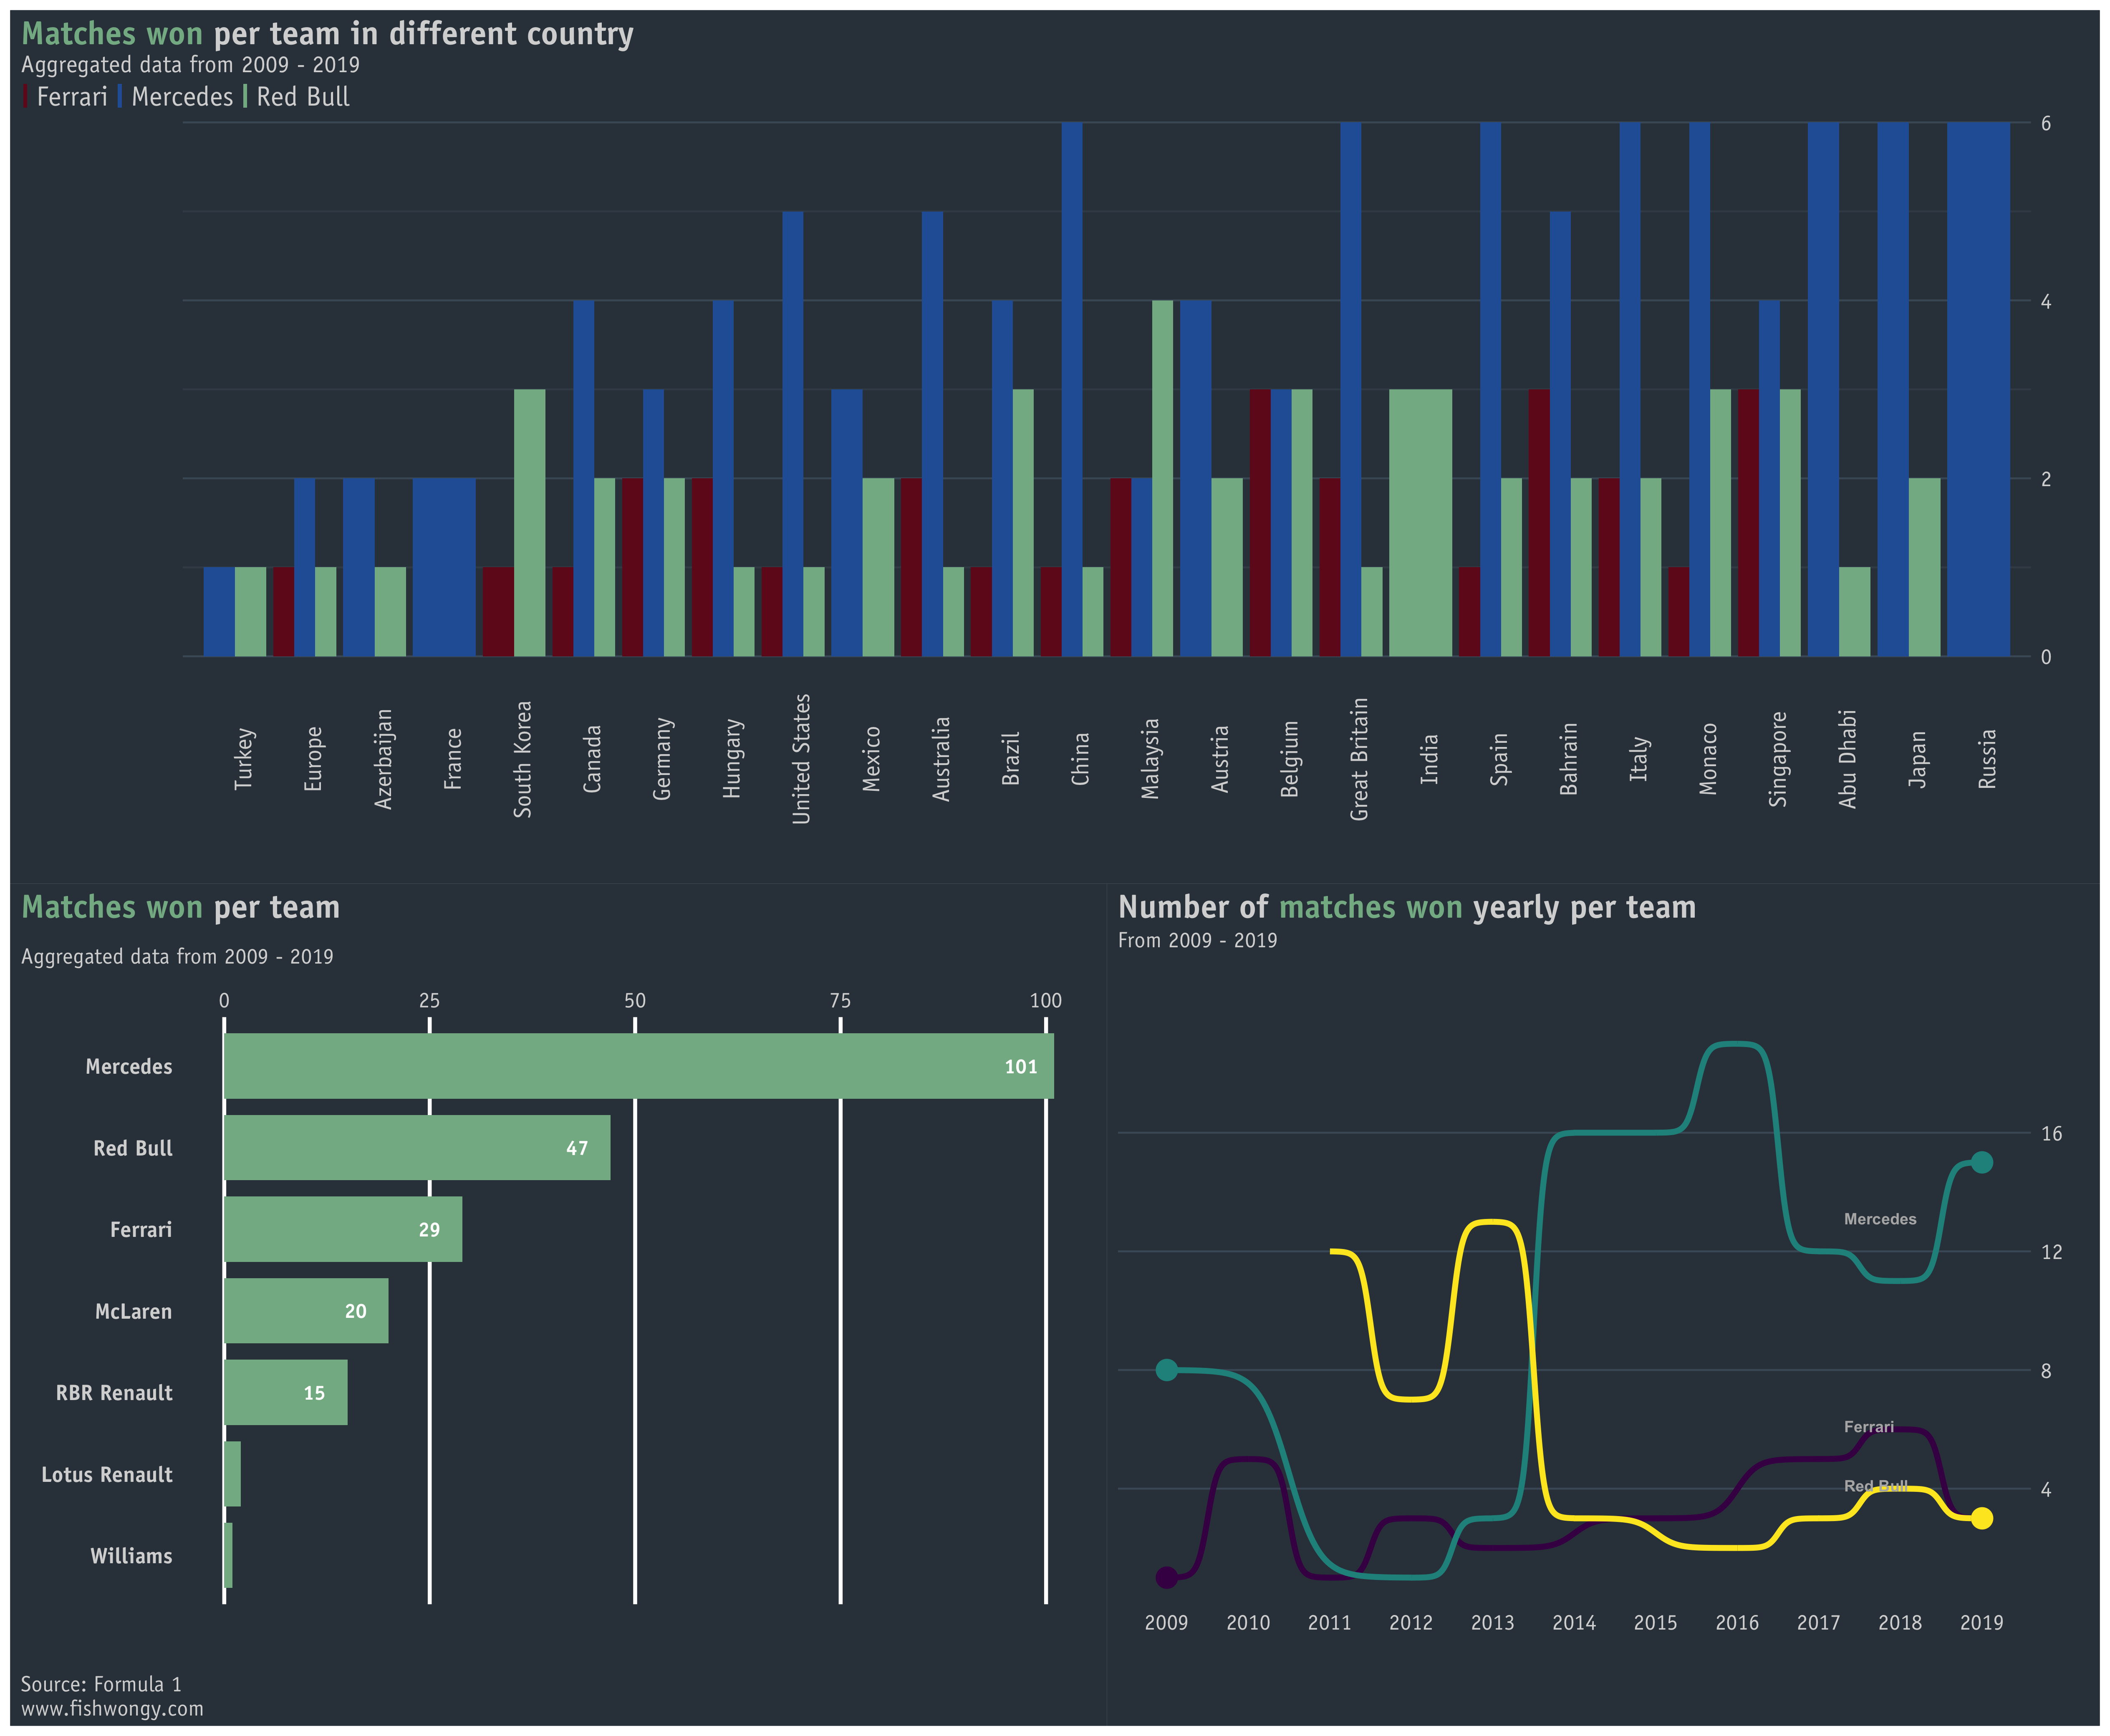Click the 2019 year tick label
This screenshot has height=1736, width=2110.
coord(1982,1622)
